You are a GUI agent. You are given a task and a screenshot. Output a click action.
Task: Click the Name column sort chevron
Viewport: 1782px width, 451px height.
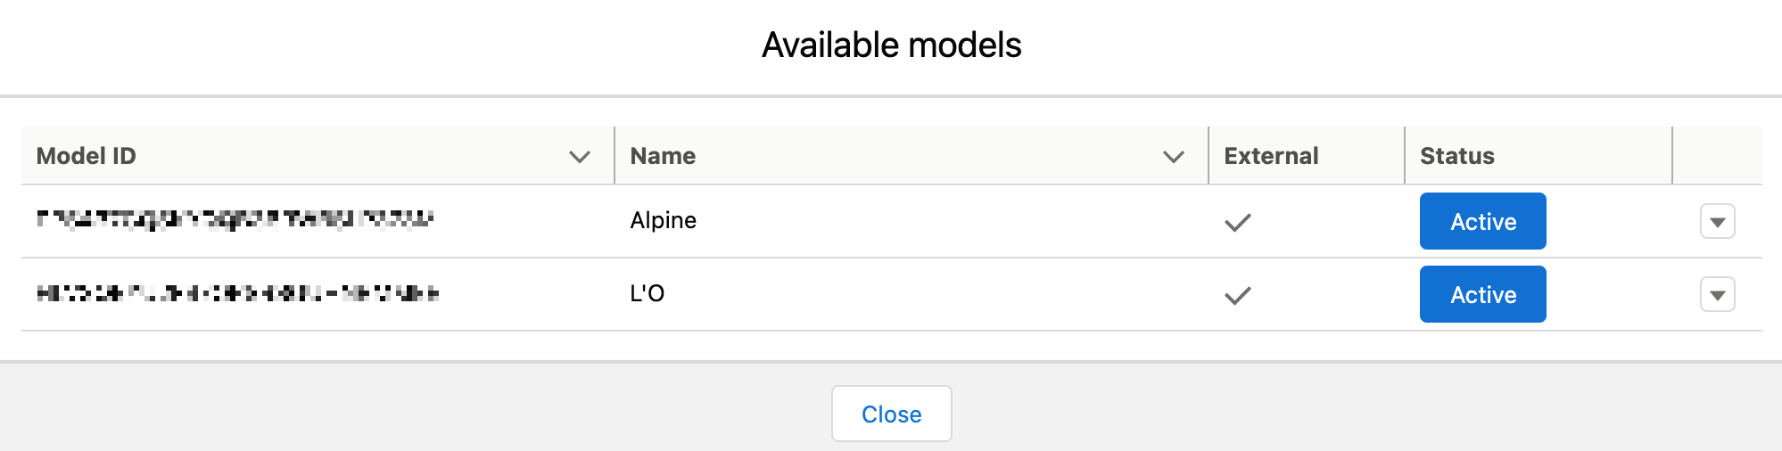point(1174,157)
